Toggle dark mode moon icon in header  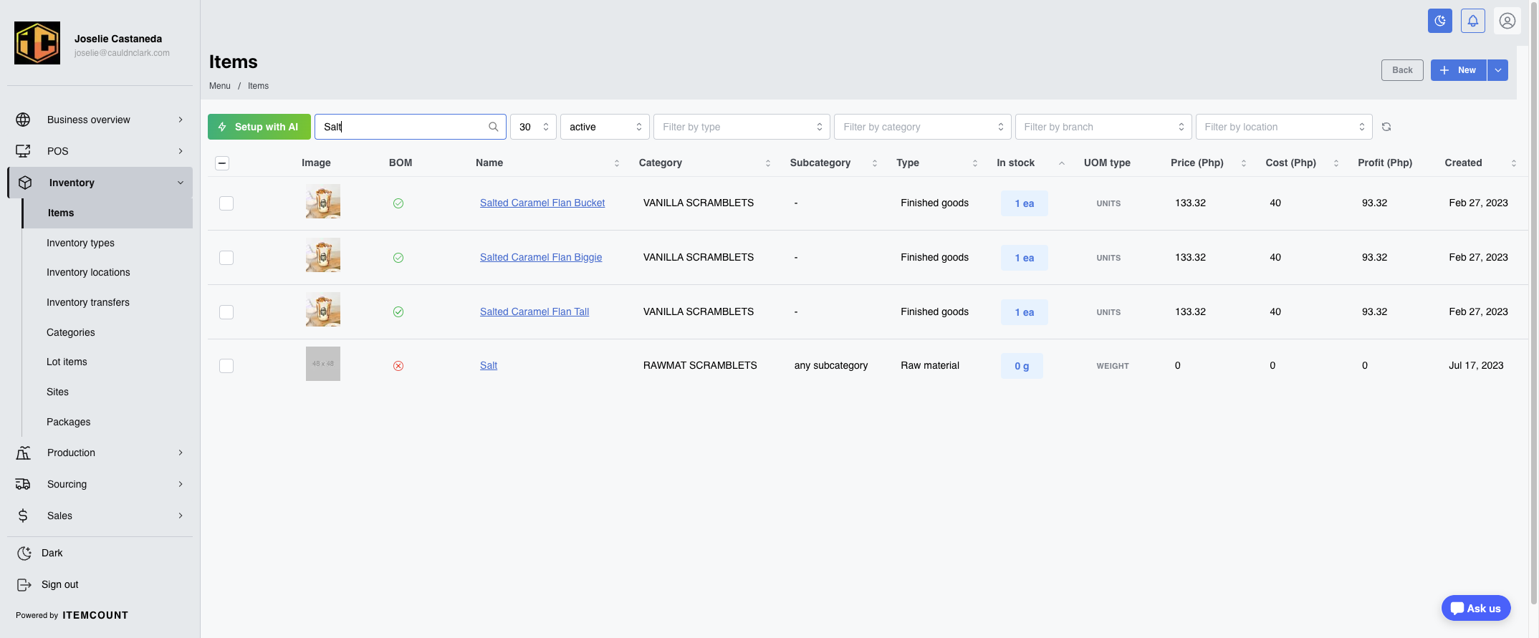coord(1439,21)
